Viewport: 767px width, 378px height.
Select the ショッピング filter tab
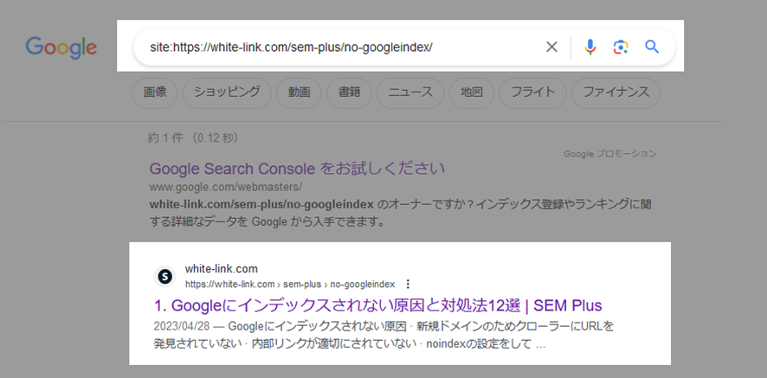coord(227,93)
